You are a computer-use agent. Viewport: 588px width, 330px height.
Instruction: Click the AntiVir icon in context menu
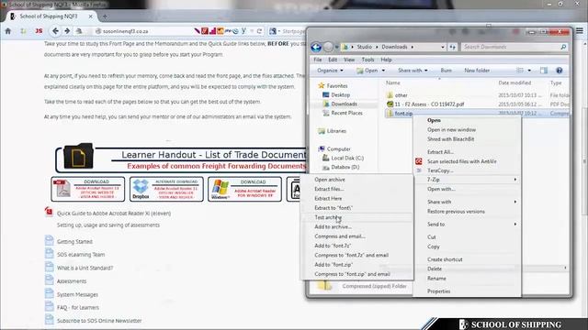419,161
